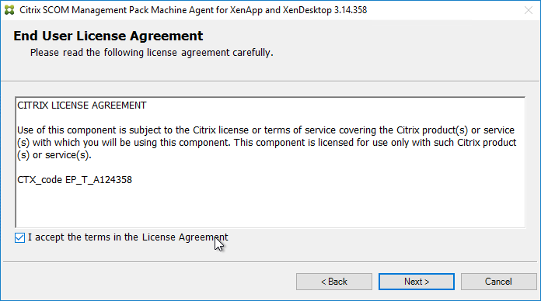Click the word 'carefully' in the subtitle
541x301 pixels.
point(252,53)
